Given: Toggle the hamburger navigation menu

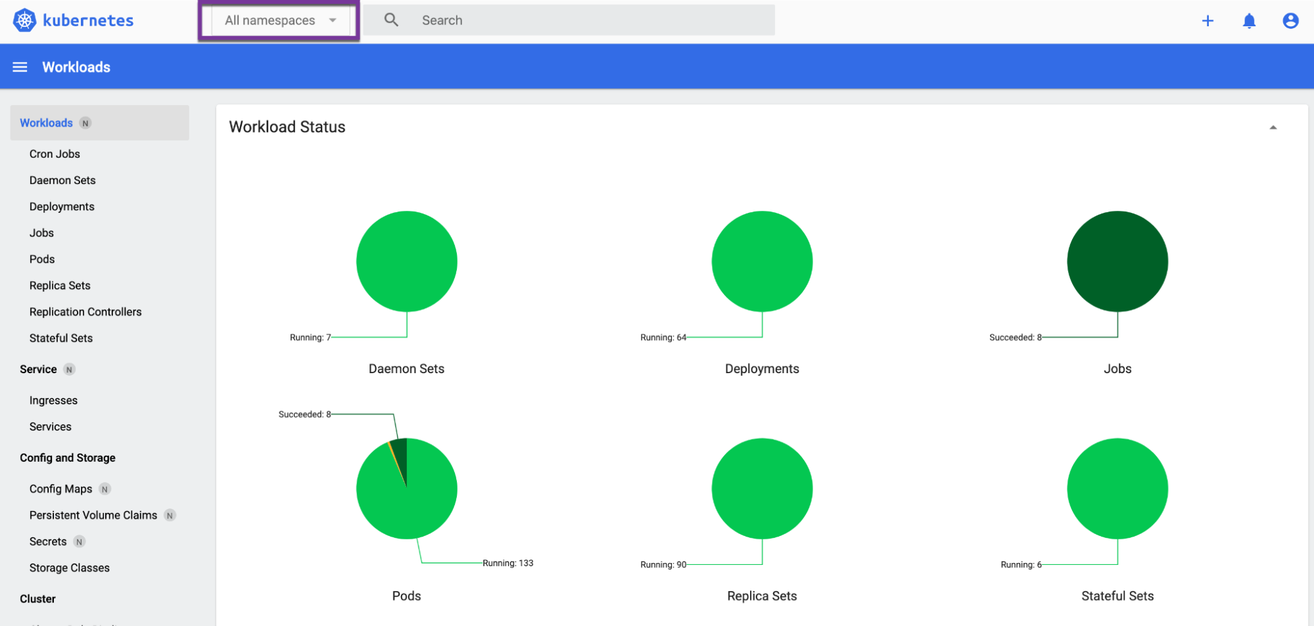Looking at the screenshot, I should point(20,67).
